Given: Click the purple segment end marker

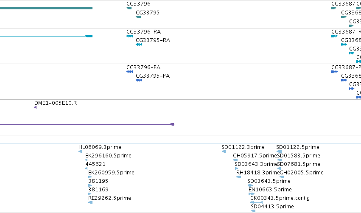Looking at the screenshot, I should [172, 124].
